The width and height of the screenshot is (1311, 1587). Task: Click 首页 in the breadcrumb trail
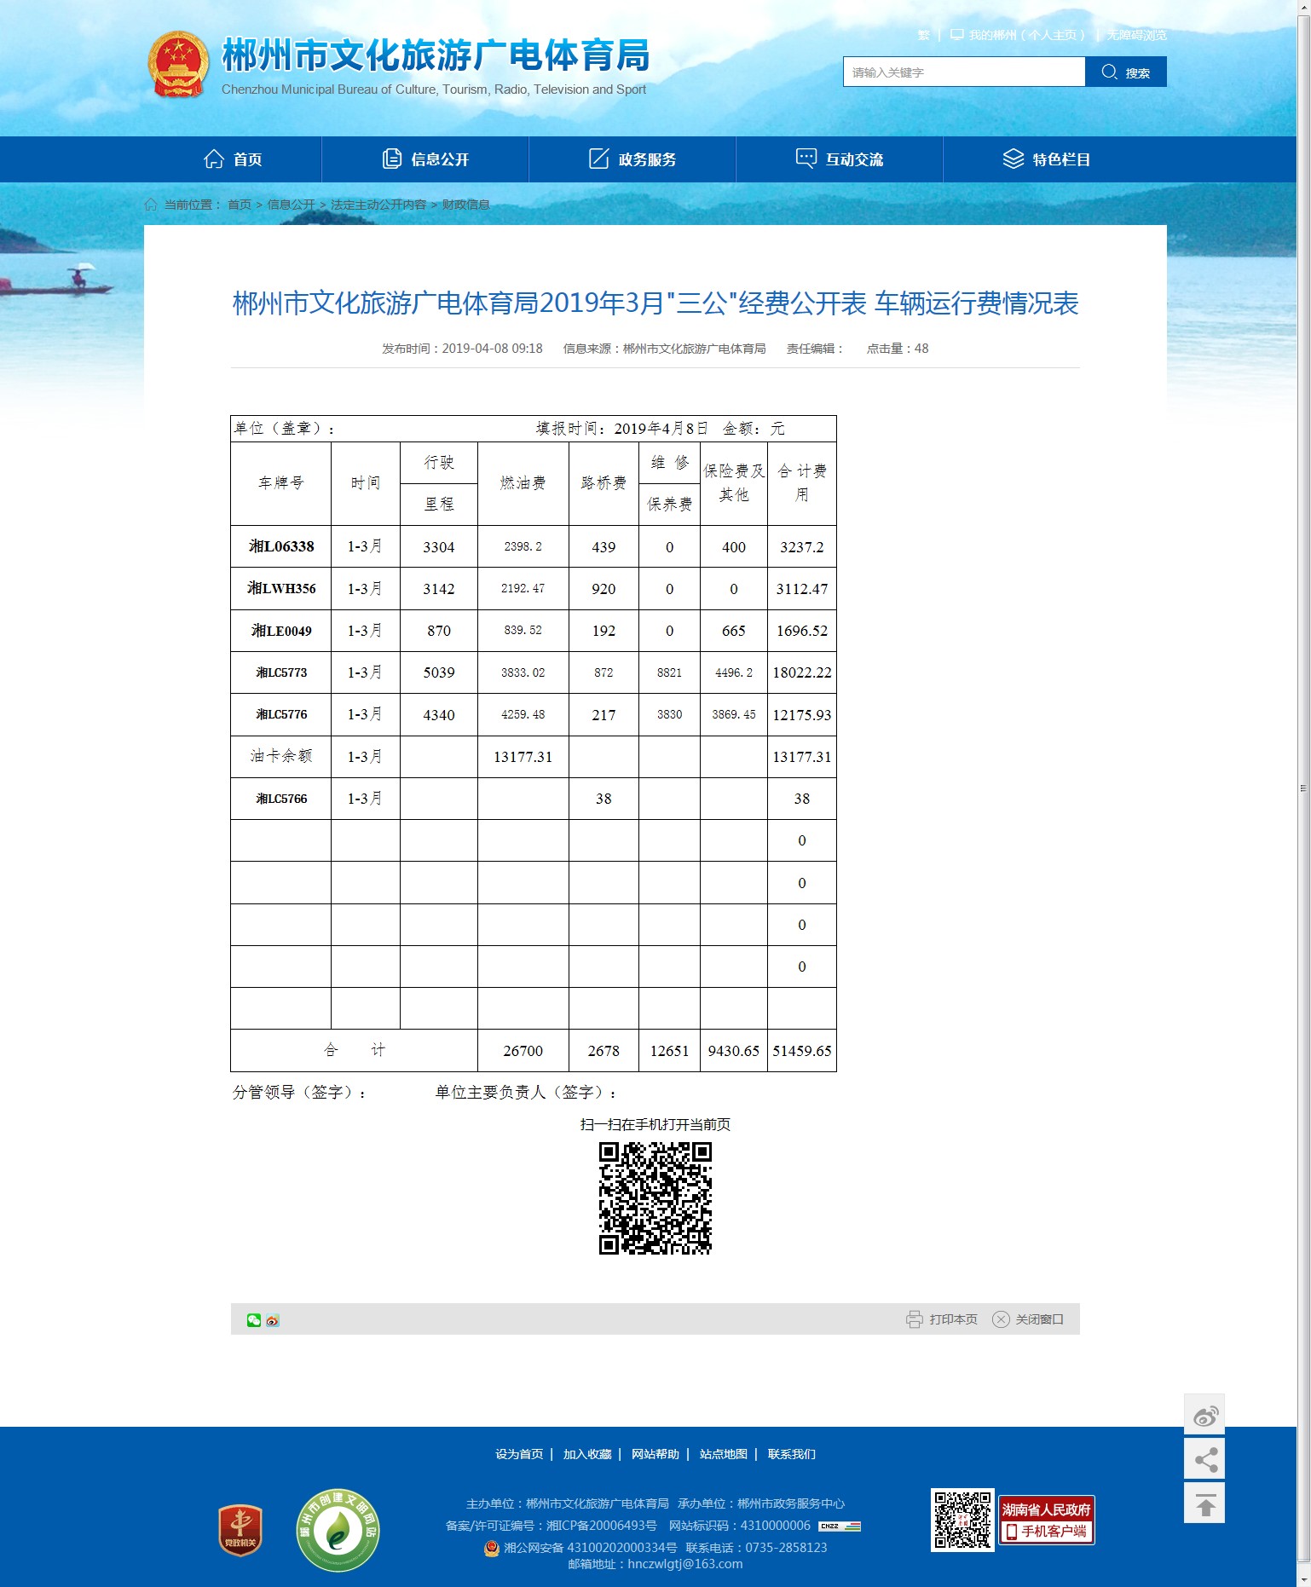point(240,205)
